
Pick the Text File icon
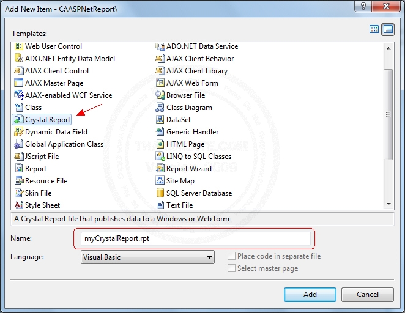(160, 205)
